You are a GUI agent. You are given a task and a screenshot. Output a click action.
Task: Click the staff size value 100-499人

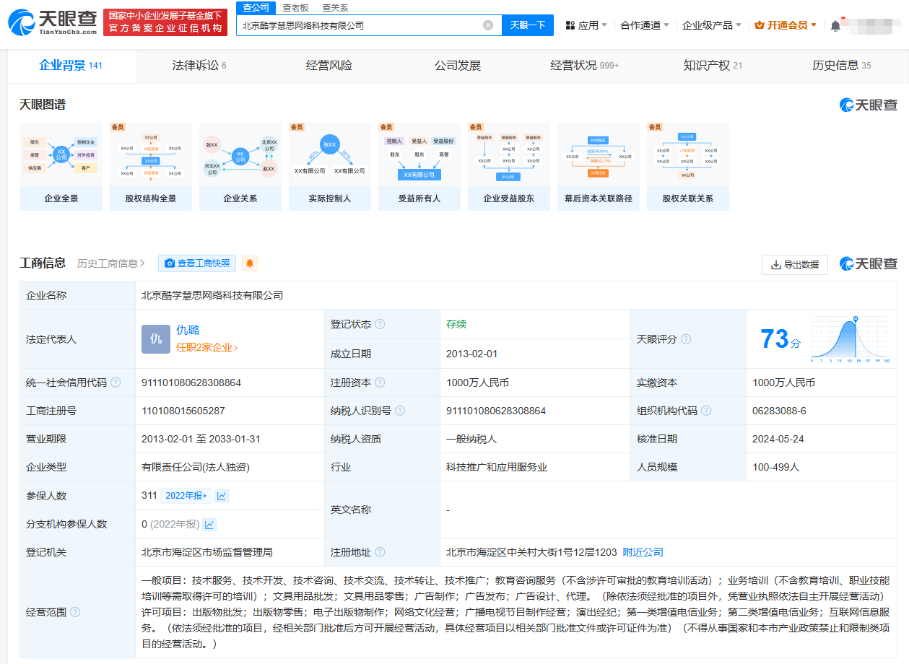pyautogui.click(x=775, y=467)
